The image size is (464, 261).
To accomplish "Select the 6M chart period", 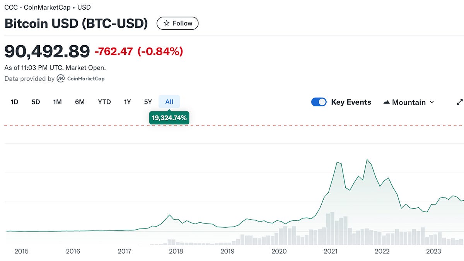I will point(80,102).
